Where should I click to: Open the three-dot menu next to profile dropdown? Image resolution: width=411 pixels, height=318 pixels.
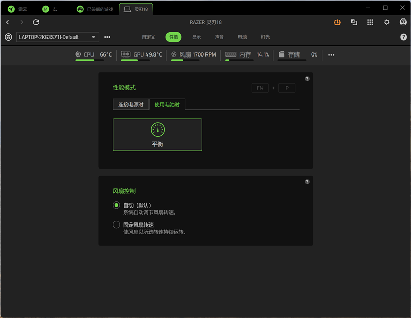click(x=107, y=37)
